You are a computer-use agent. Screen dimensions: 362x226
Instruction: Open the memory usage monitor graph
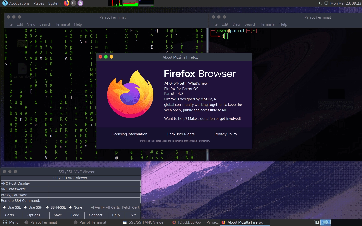pos(131,3)
